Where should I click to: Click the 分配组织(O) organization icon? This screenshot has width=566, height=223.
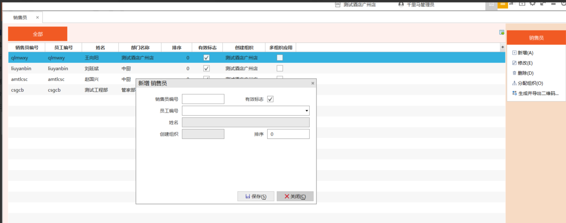[x=514, y=83]
